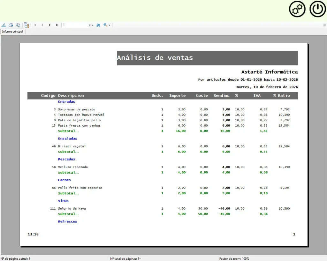Click the Codigo column header
Image resolution: width=327 pixels, height=261 pixels.
[48, 96]
